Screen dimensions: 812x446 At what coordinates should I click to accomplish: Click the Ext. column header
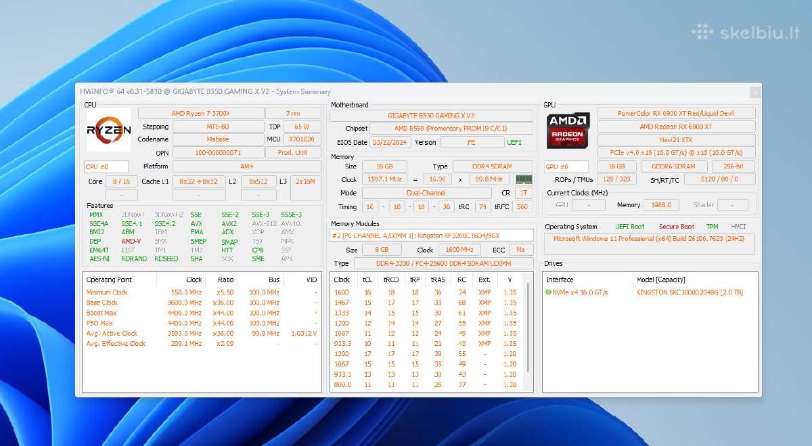click(484, 280)
